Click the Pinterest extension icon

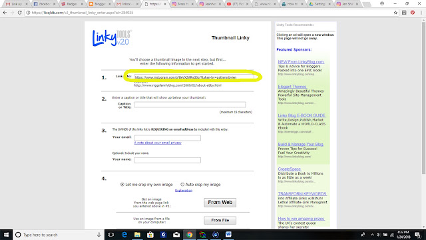(413, 13)
